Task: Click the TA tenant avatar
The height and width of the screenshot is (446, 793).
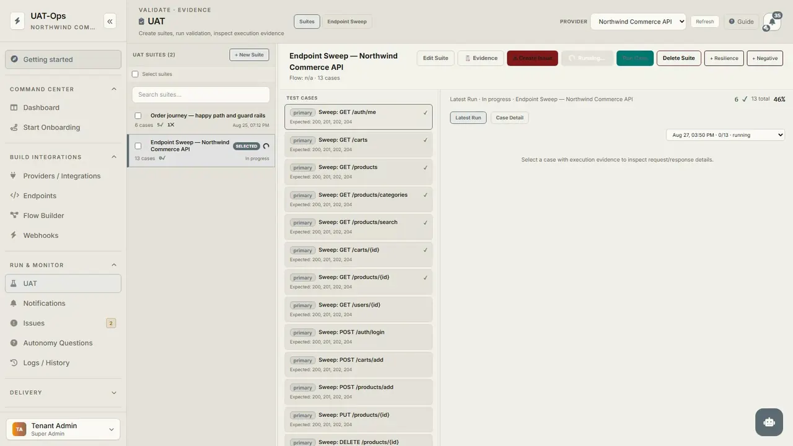Action: tap(19, 429)
